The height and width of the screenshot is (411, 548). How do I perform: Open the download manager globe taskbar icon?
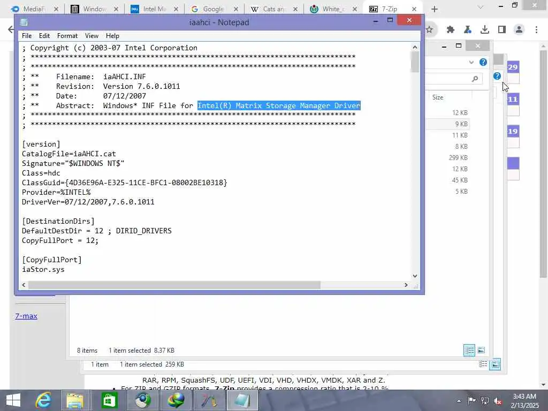[176, 400]
